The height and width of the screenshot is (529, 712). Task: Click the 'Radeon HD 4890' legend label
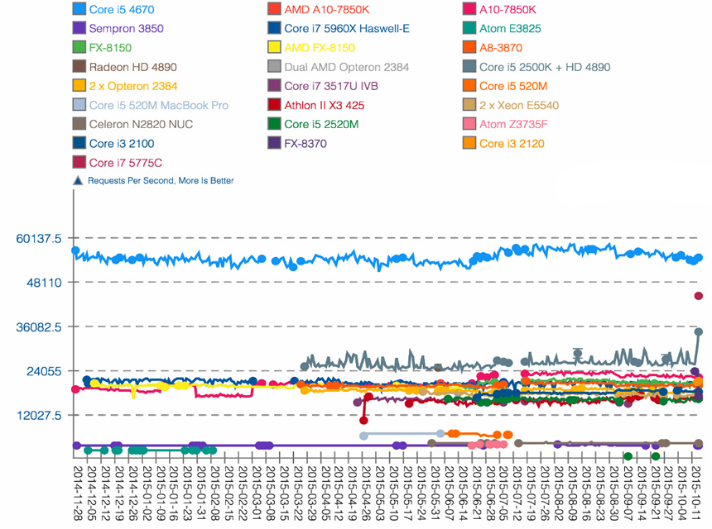(133, 67)
